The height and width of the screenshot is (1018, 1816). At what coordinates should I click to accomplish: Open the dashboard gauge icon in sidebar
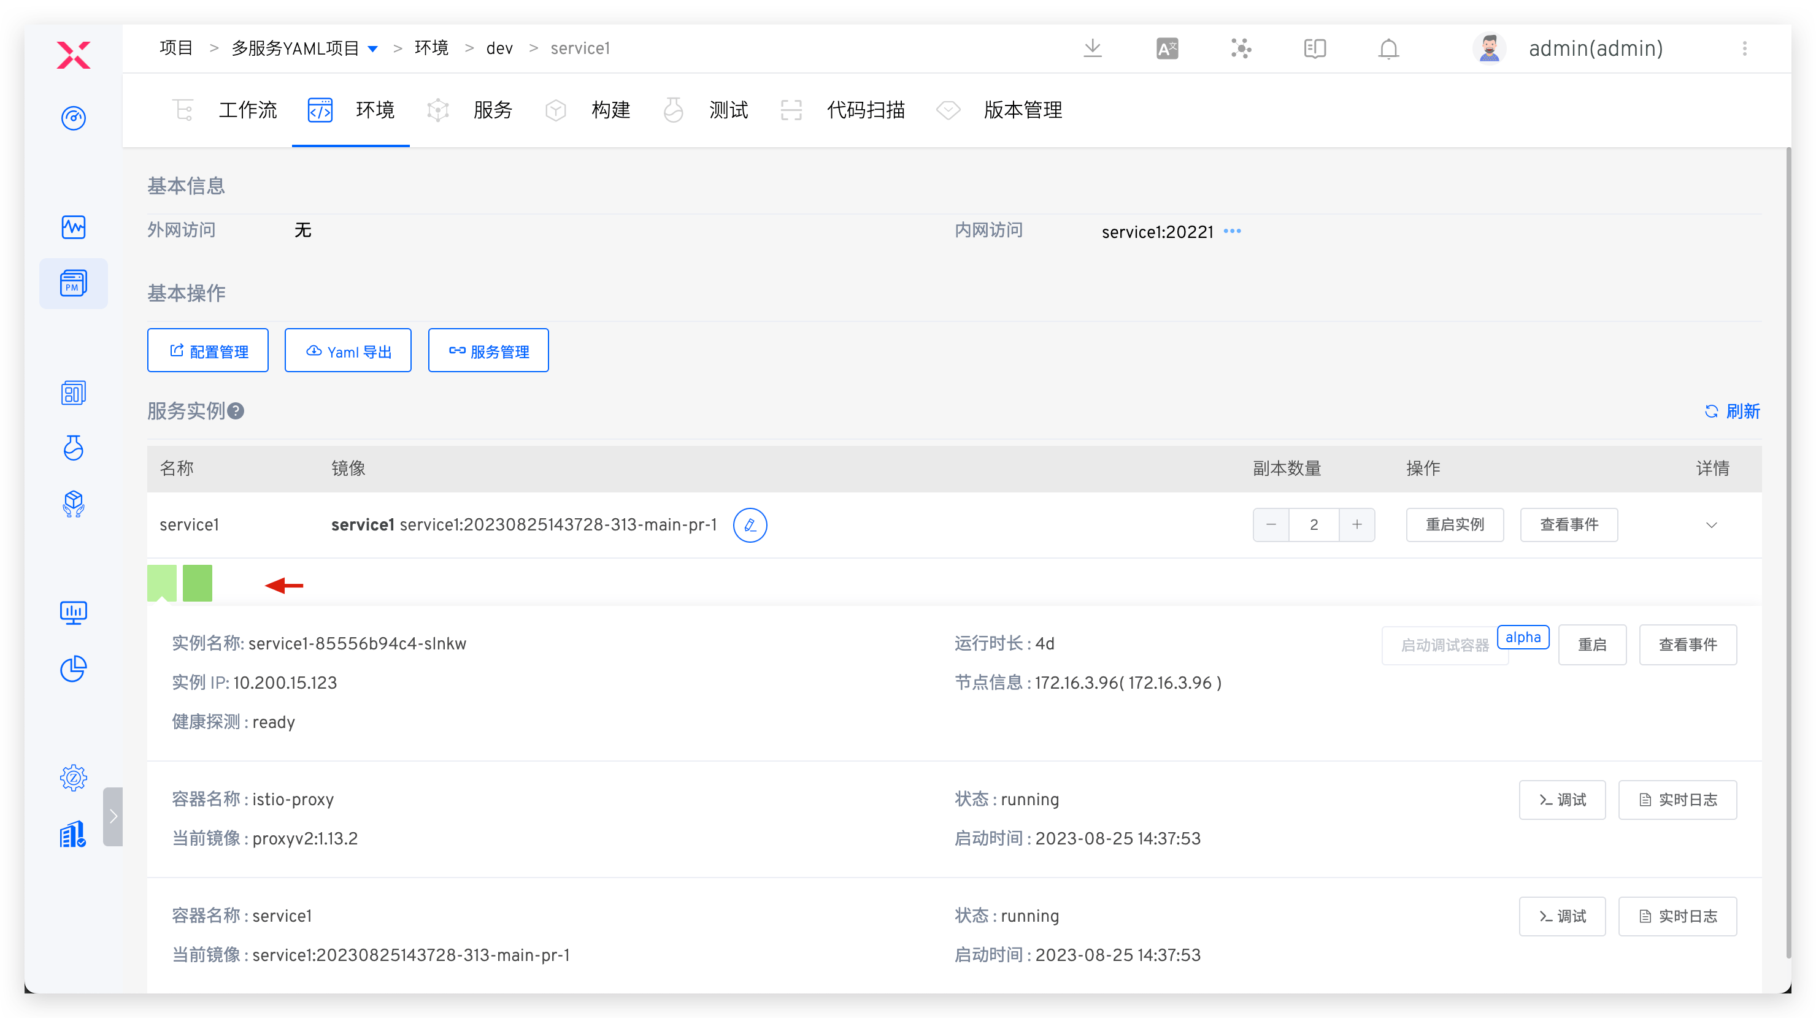point(74,118)
